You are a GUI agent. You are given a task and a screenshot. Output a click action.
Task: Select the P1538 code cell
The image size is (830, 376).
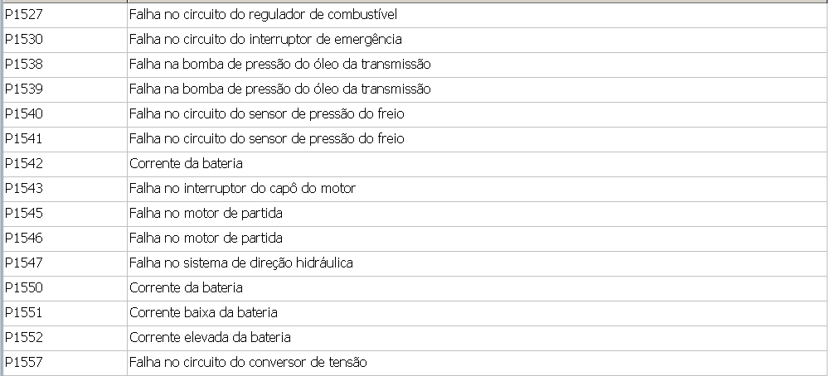[x=24, y=65]
